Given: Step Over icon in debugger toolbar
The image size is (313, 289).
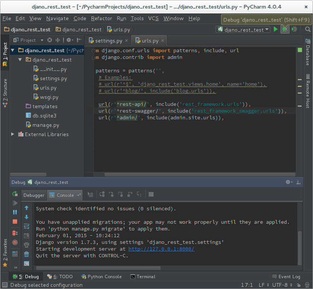Looking at the screenshot, I should [102, 194].
